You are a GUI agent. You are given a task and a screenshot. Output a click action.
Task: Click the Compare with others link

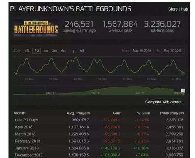[x=165, y=102]
